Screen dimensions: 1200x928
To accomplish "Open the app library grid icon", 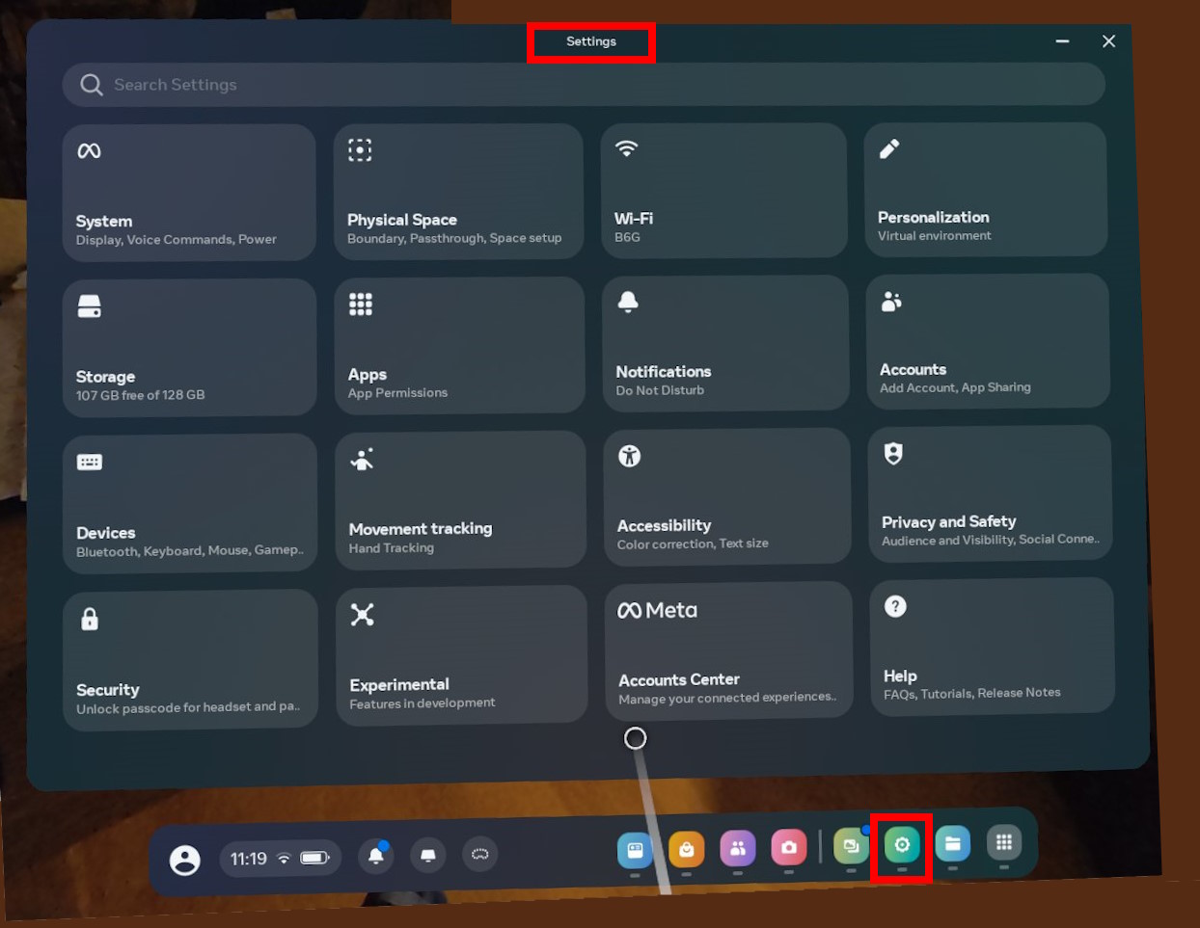I will [x=1003, y=843].
